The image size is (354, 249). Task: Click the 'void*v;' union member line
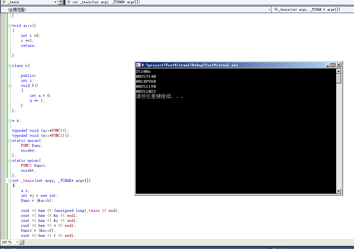28,151
